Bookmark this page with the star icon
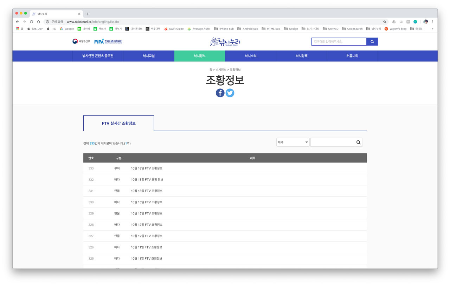 click(x=385, y=22)
